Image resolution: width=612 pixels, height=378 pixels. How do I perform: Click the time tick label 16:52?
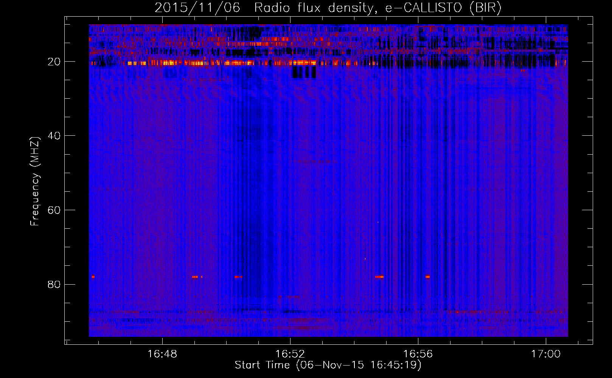pyautogui.click(x=290, y=354)
